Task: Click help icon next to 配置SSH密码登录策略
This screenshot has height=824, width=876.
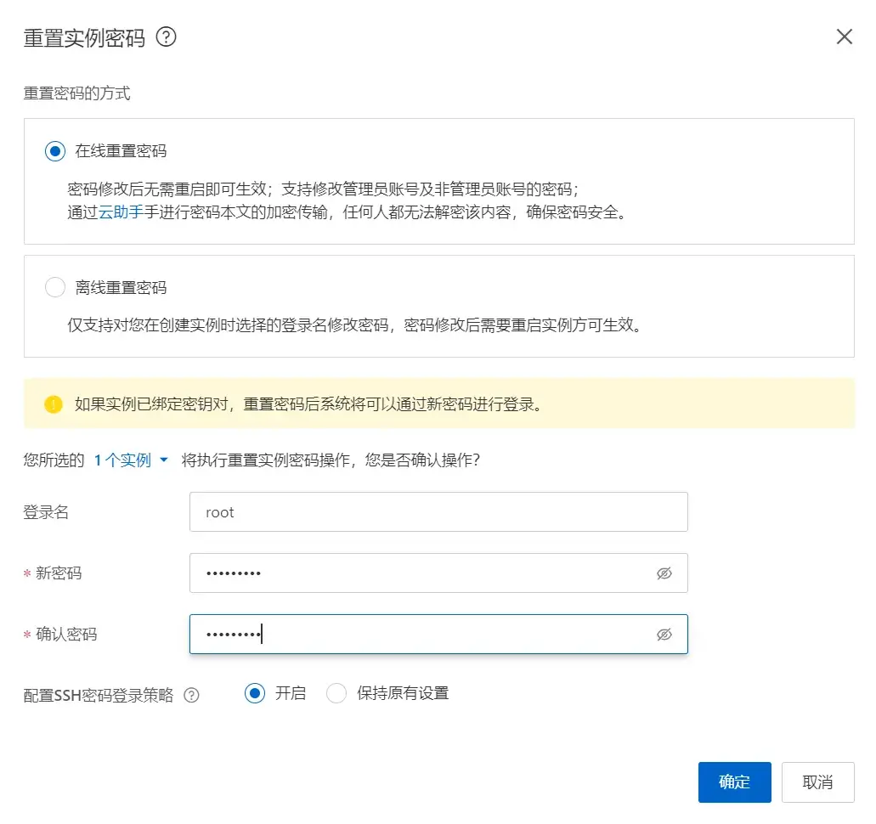Action: (x=192, y=695)
